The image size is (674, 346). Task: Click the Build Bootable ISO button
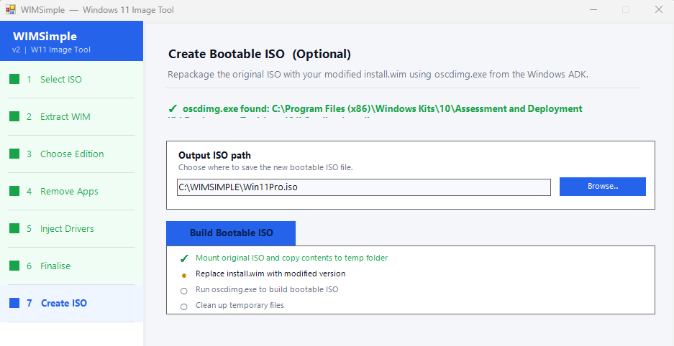coord(231,233)
